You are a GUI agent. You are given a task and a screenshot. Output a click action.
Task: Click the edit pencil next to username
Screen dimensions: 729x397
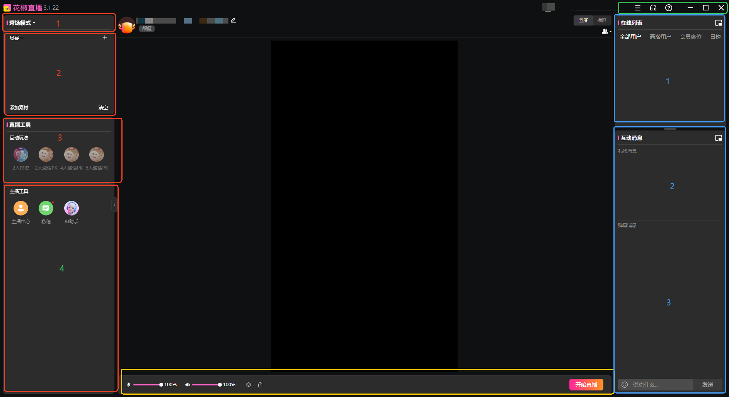233,20
